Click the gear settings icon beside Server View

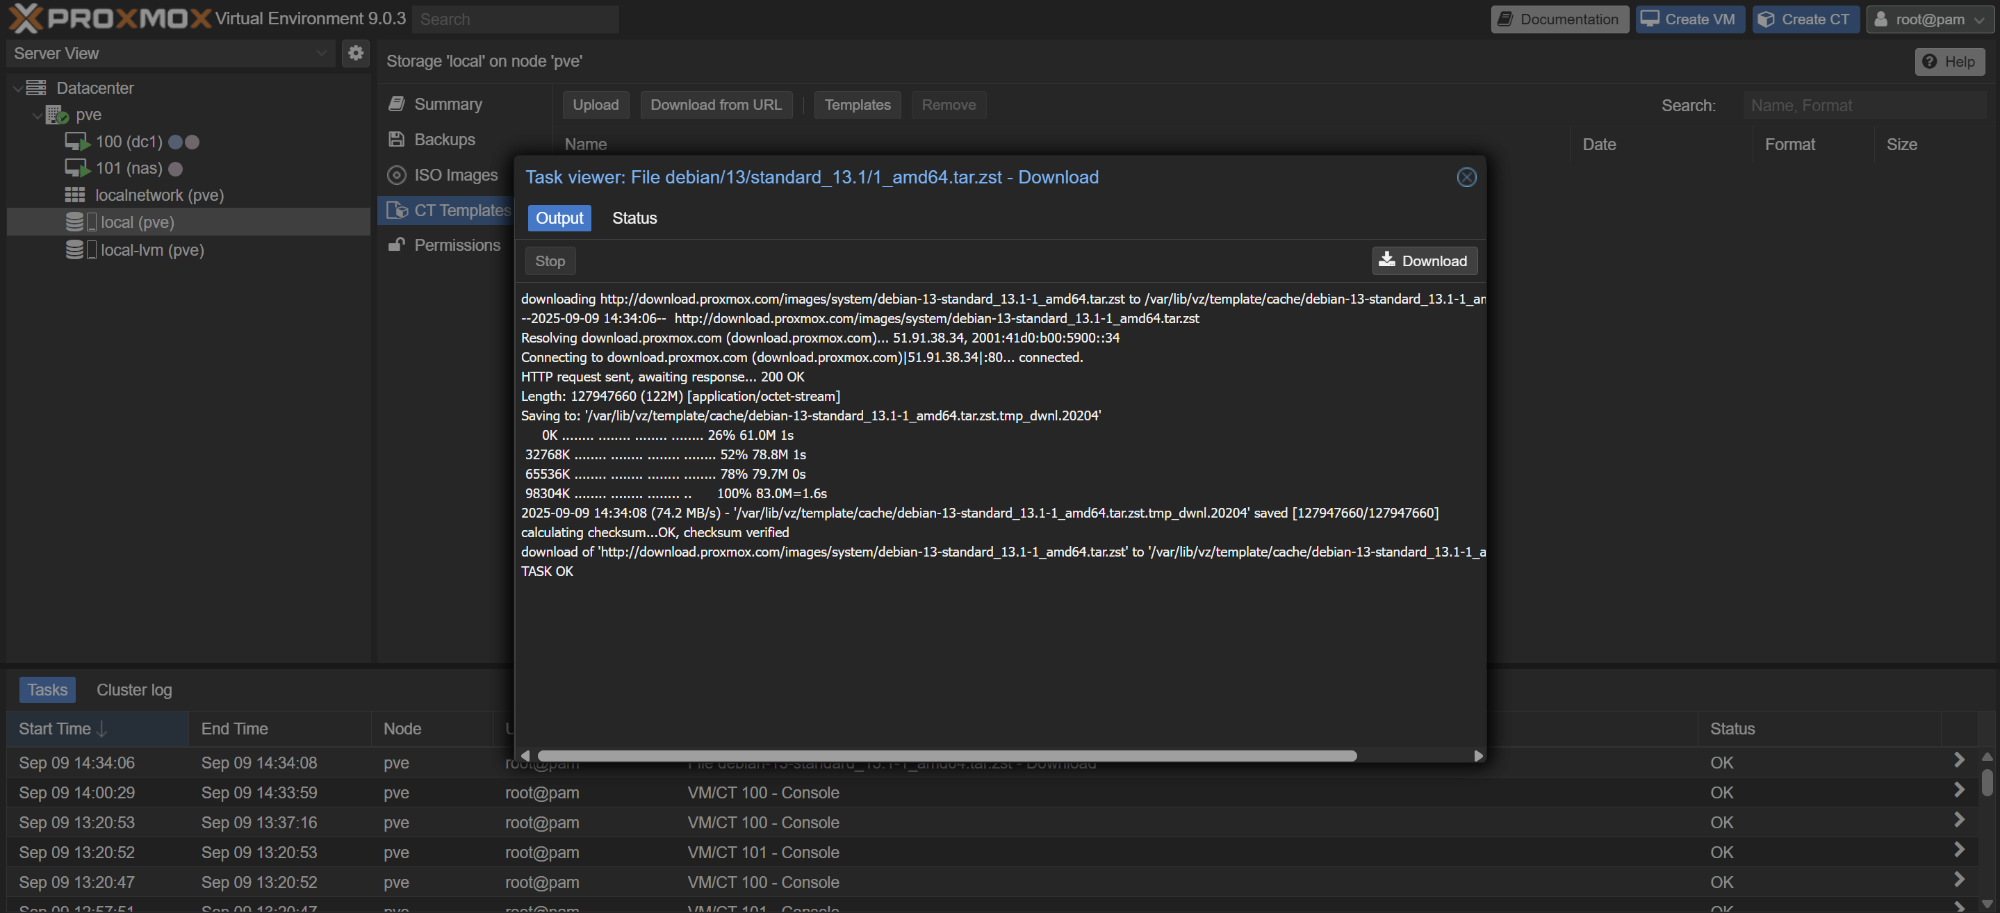356,53
